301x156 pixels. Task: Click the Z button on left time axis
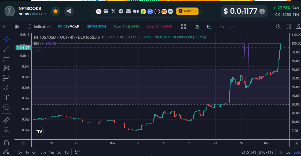pyautogui.click(x=23, y=143)
